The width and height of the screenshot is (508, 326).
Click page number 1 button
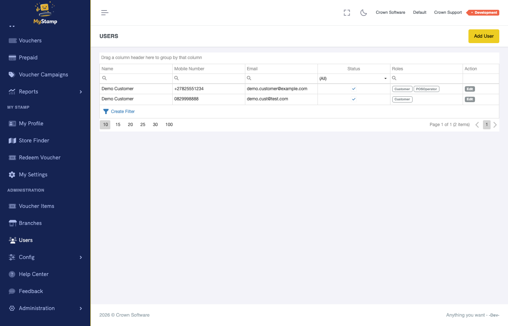(487, 125)
